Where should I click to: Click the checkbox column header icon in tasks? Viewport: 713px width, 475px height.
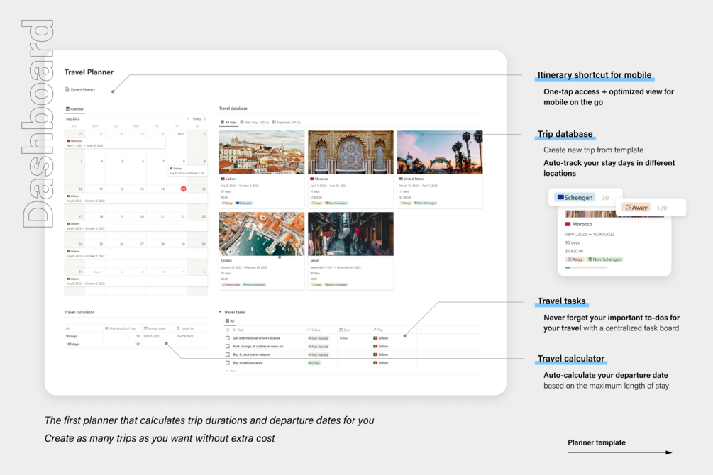228,330
